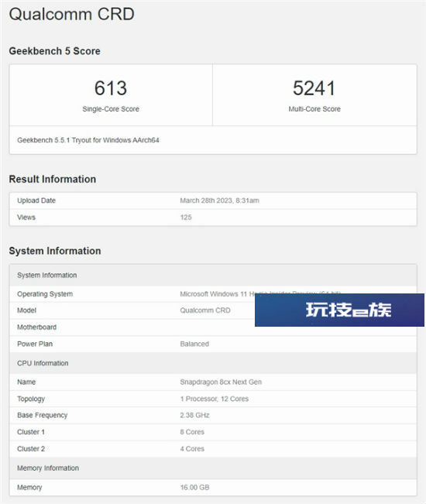Select the Snapdragon 8cx Next Gen value
The image size is (426, 504).
click(x=221, y=382)
